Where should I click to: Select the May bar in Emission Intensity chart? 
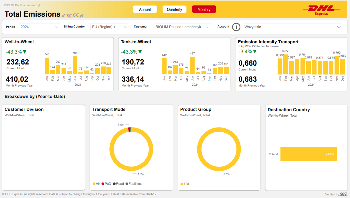[x=303, y=66]
